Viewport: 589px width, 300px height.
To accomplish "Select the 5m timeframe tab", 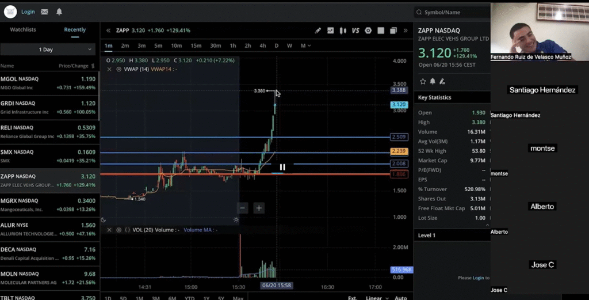I will 158,45.
